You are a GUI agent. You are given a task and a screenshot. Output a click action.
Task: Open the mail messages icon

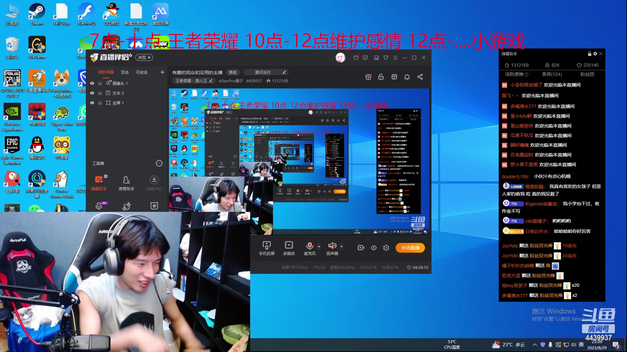click(356, 58)
